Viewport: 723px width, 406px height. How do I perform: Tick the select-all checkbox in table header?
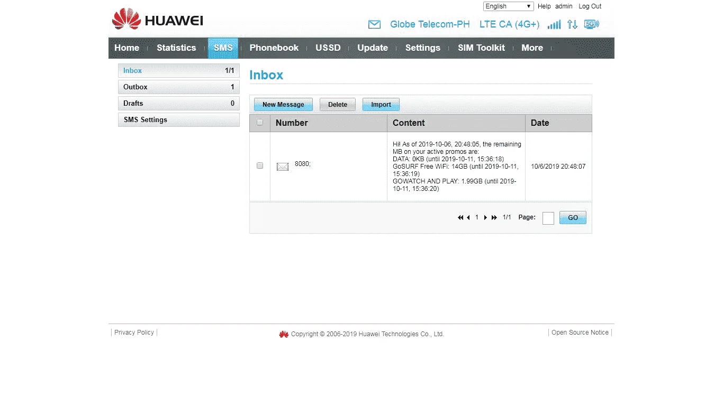(x=260, y=123)
